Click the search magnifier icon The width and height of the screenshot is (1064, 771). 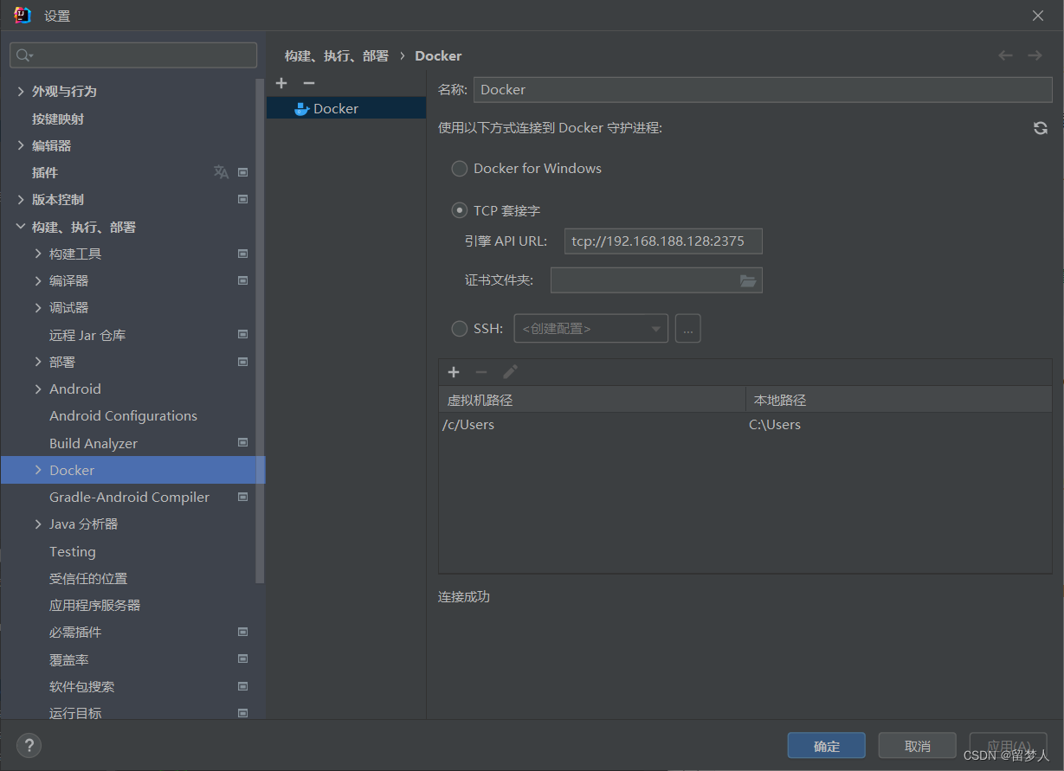tap(24, 55)
